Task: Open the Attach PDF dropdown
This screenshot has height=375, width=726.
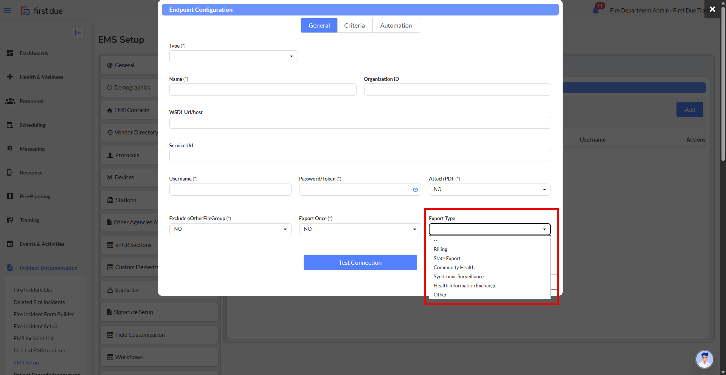Action: pyautogui.click(x=489, y=190)
